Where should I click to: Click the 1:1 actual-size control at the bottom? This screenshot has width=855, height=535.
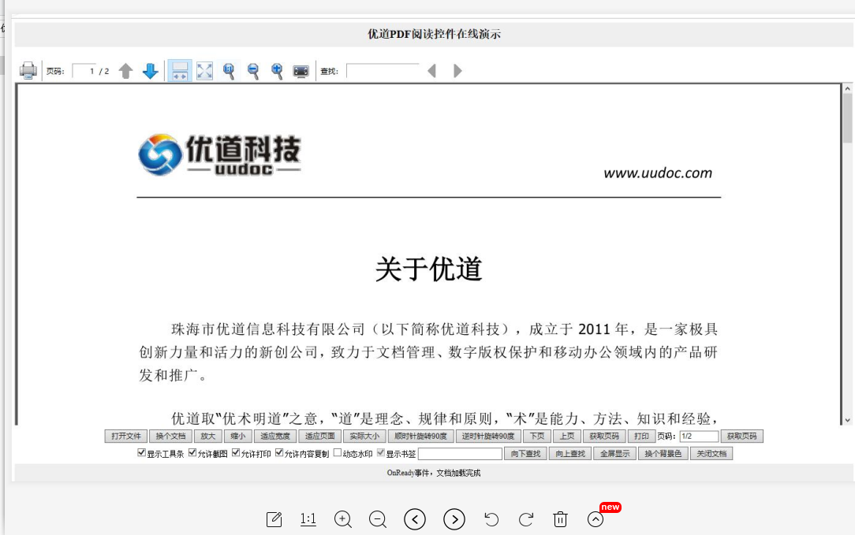pyautogui.click(x=308, y=519)
